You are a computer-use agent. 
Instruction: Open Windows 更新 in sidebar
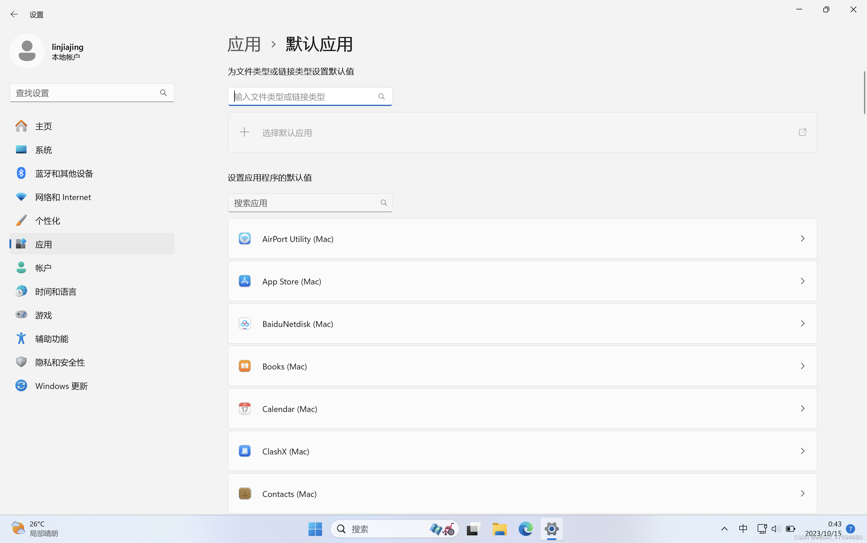tap(61, 386)
